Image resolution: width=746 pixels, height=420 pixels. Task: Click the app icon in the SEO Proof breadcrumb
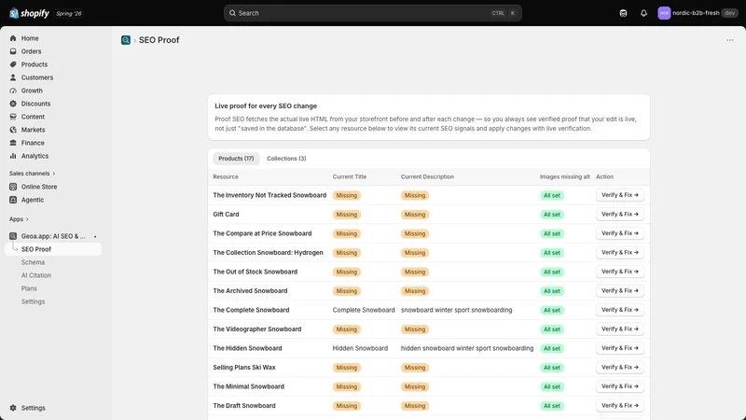point(126,40)
